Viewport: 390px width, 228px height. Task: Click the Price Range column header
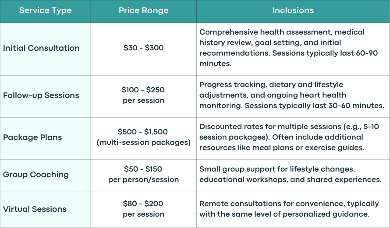pos(144,11)
